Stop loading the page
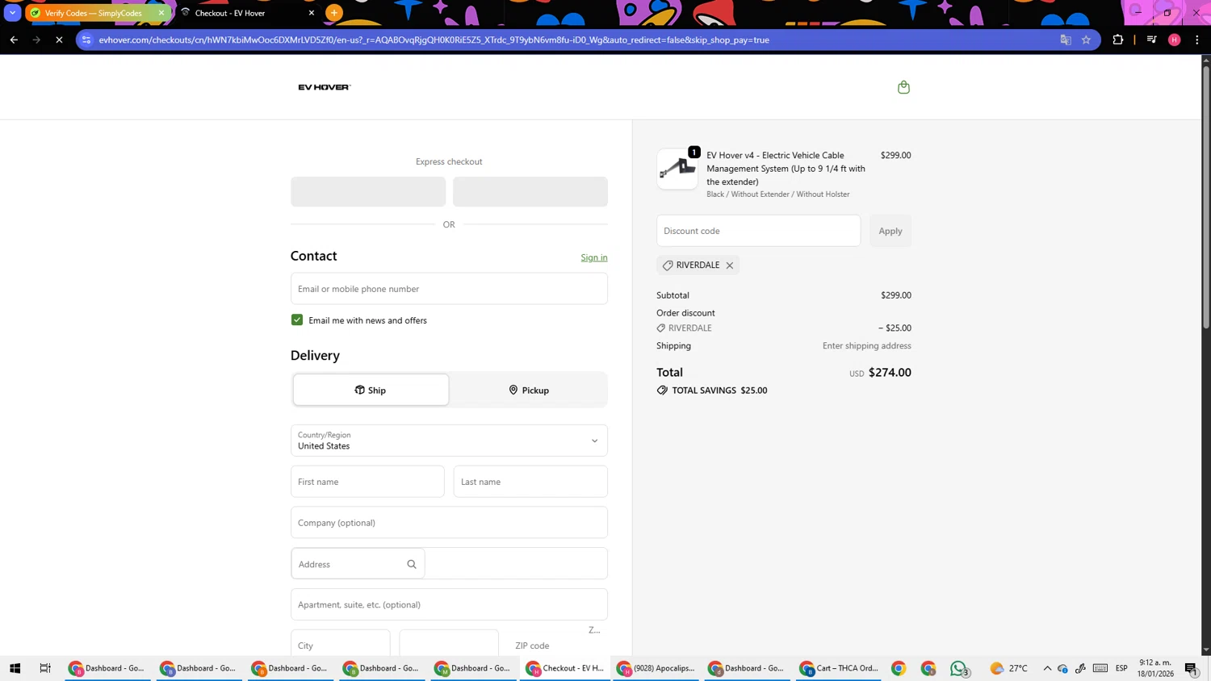Screen dimensions: 1211x681 [x=59, y=40]
